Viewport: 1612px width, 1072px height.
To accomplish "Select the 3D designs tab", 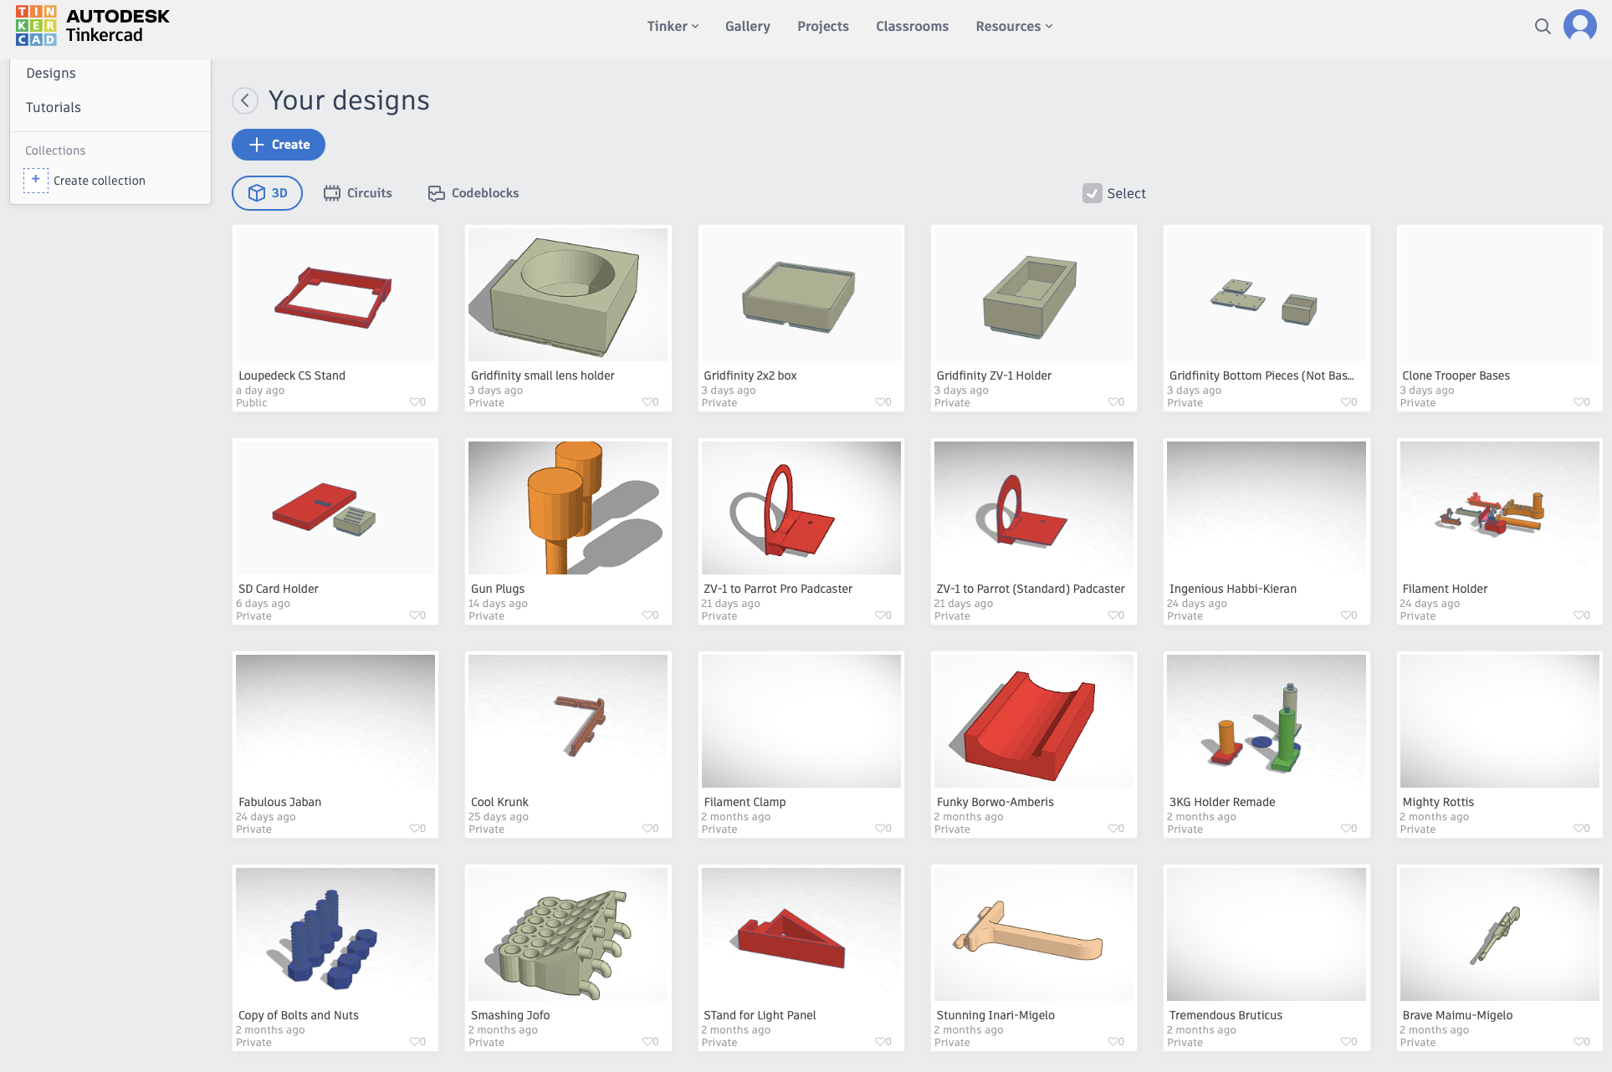I will pos(267,193).
